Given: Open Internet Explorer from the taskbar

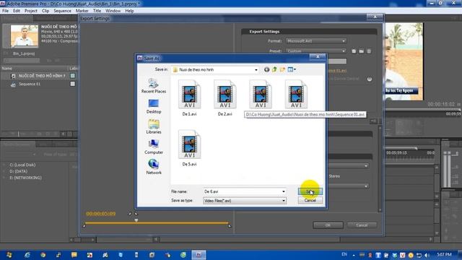Looking at the screenshot, I should click(x=27, y=255).
